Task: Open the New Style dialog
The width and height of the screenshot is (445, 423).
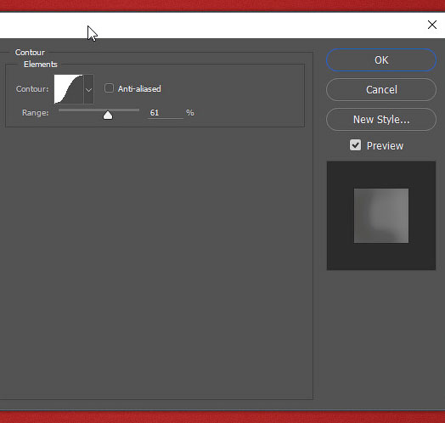Action: point(381,120)
